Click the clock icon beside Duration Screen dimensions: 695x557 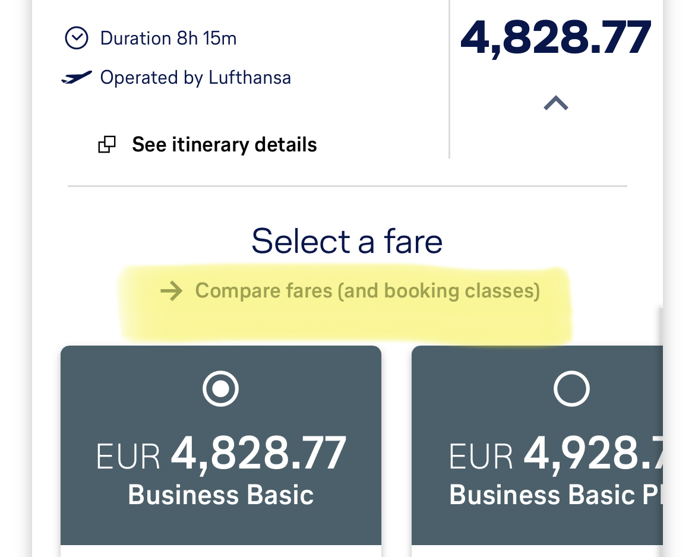[76, 39]
